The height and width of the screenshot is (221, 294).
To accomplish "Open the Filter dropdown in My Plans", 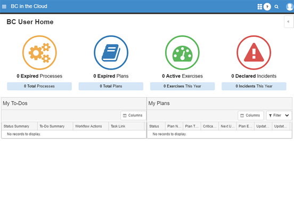I will pos(279,115).
